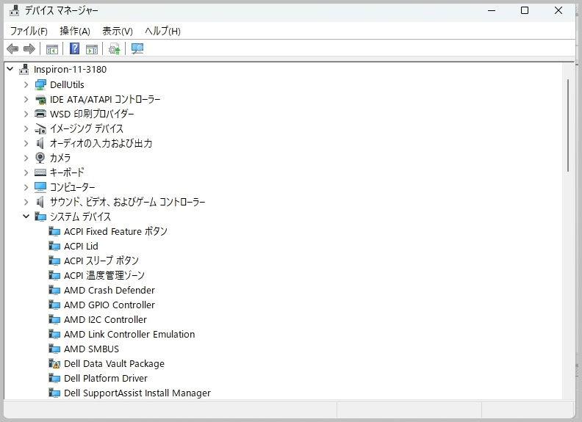Open the 操作(A) menu
582x422 pixels.
point(75,31)
